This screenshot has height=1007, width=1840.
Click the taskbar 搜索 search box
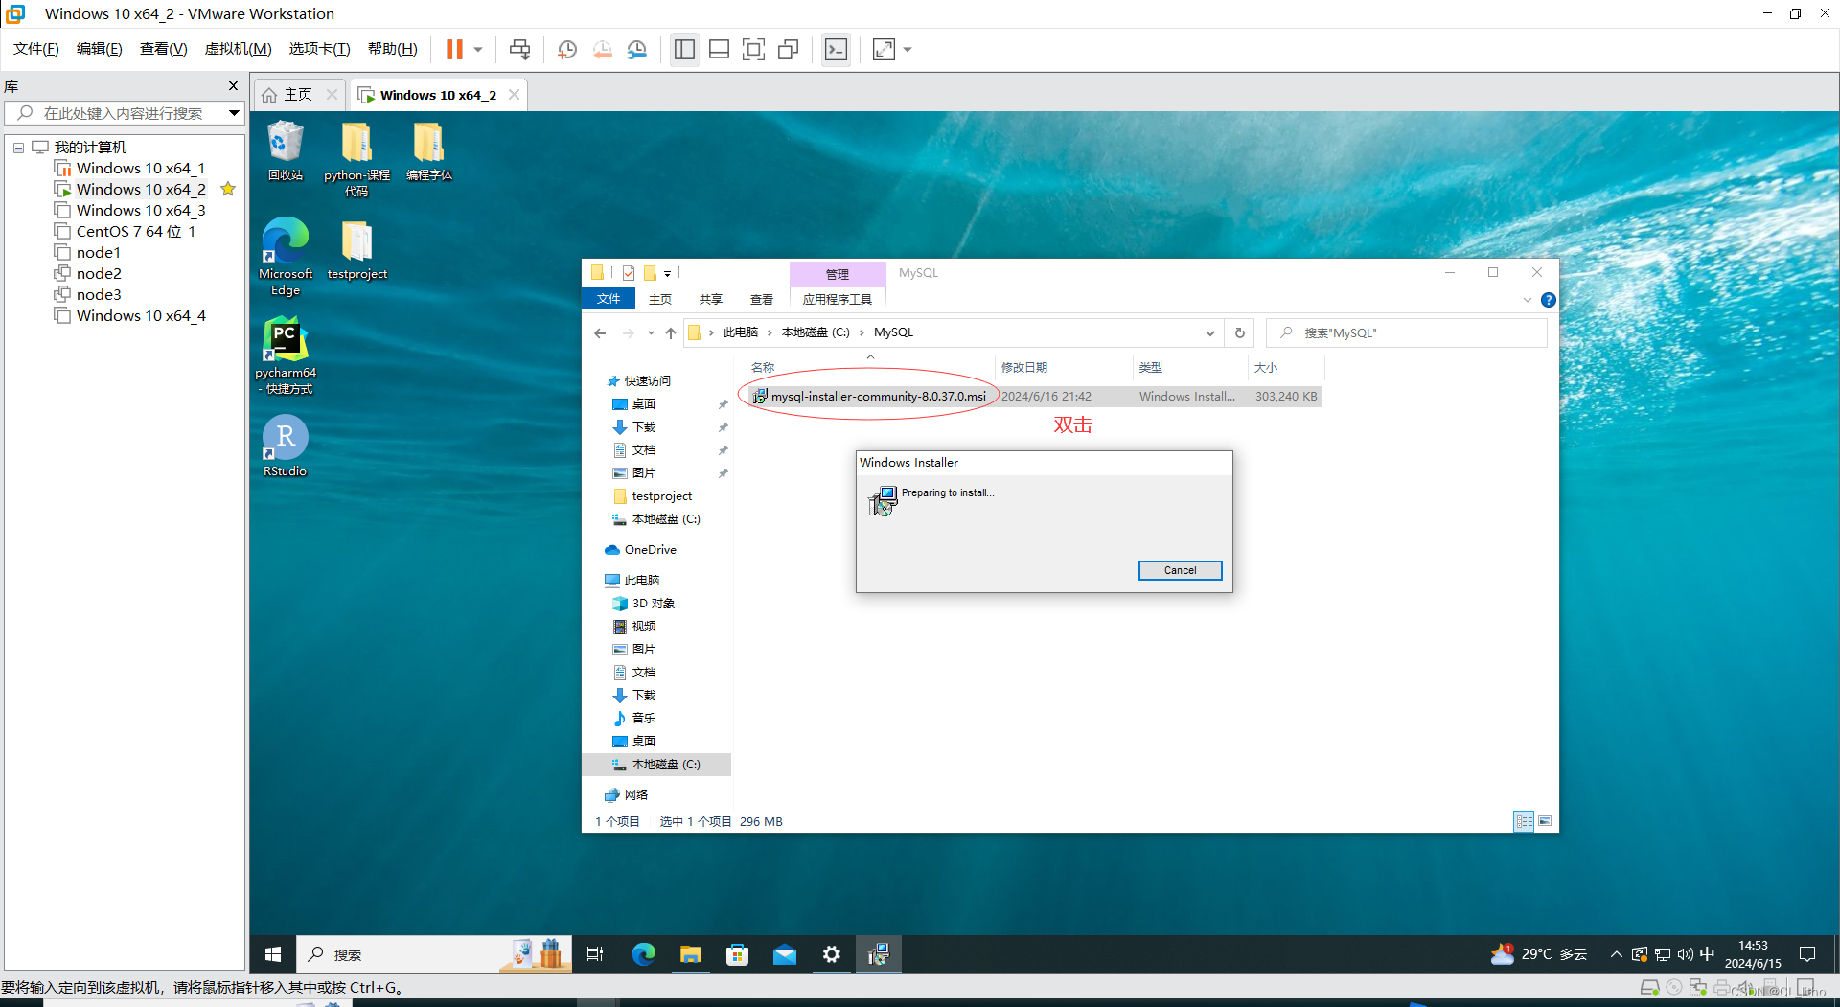(433, 954)
